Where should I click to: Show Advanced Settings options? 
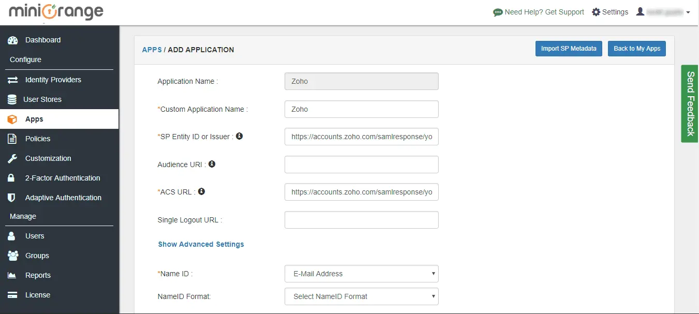201,244
